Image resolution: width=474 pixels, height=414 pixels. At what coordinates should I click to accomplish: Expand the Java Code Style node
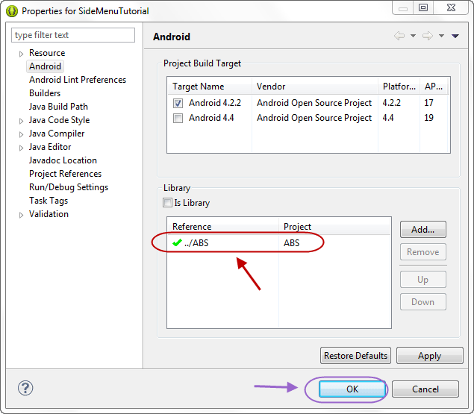pos(21,121)
